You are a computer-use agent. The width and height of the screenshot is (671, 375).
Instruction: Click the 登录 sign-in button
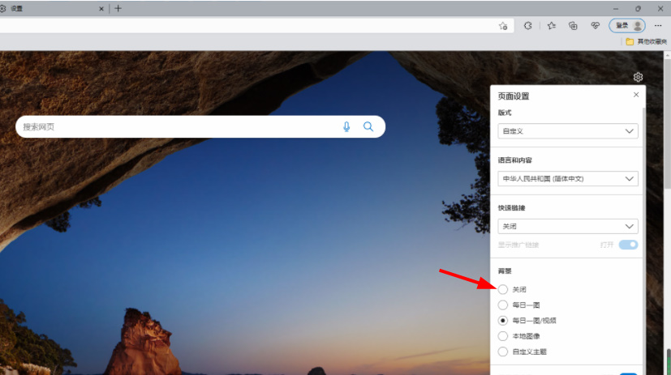coord(627,26)
